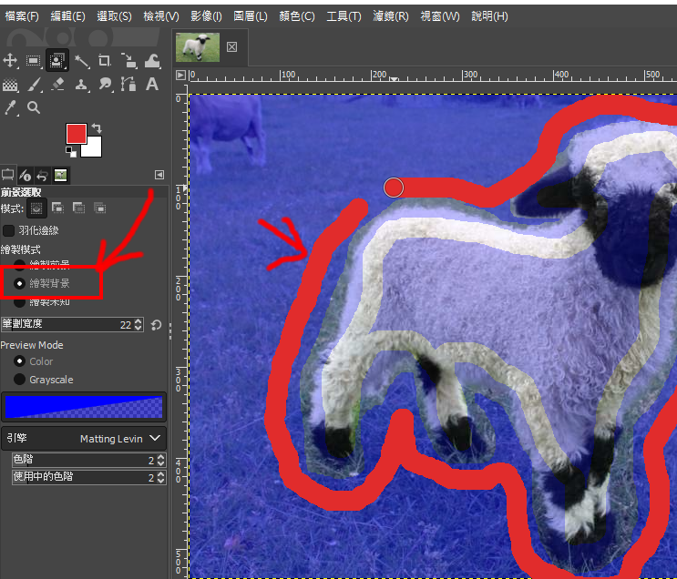677x579 pixels.
Task: Select Grayscale preview mode
Action: point(19,380)
